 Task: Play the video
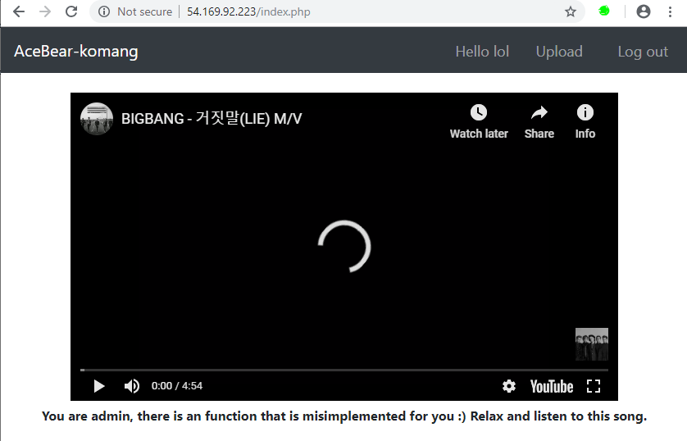click(x=99, y=386)
